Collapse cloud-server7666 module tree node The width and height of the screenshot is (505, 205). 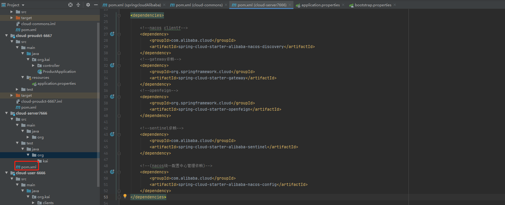pyautogui.click(x=6, y=113)
